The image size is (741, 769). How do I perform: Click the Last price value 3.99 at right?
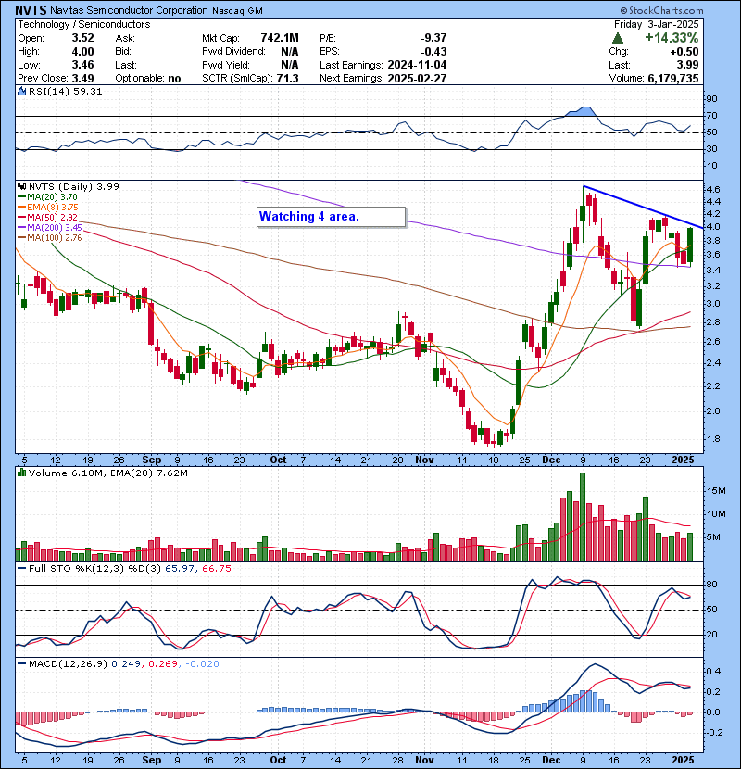687,65
